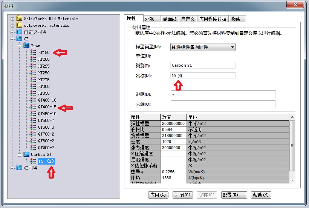Screen dimensions: 309x208
Task: Click the HT200 material icon
Action: pos(33,59)
